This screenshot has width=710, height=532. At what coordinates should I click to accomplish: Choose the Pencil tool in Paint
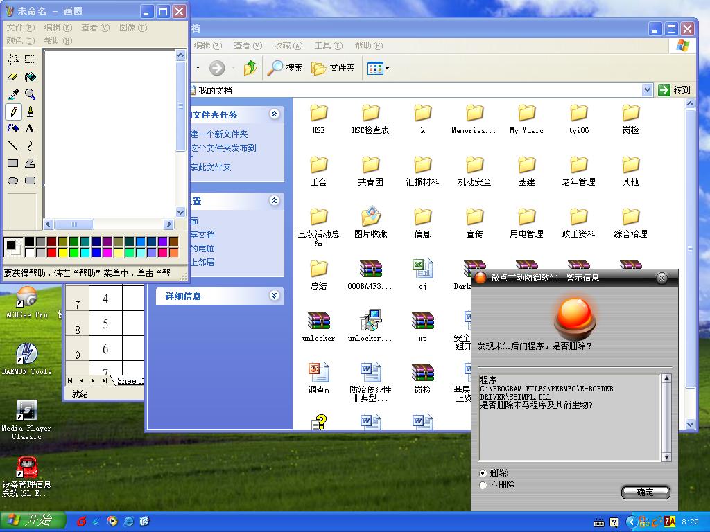pos(13,112)
